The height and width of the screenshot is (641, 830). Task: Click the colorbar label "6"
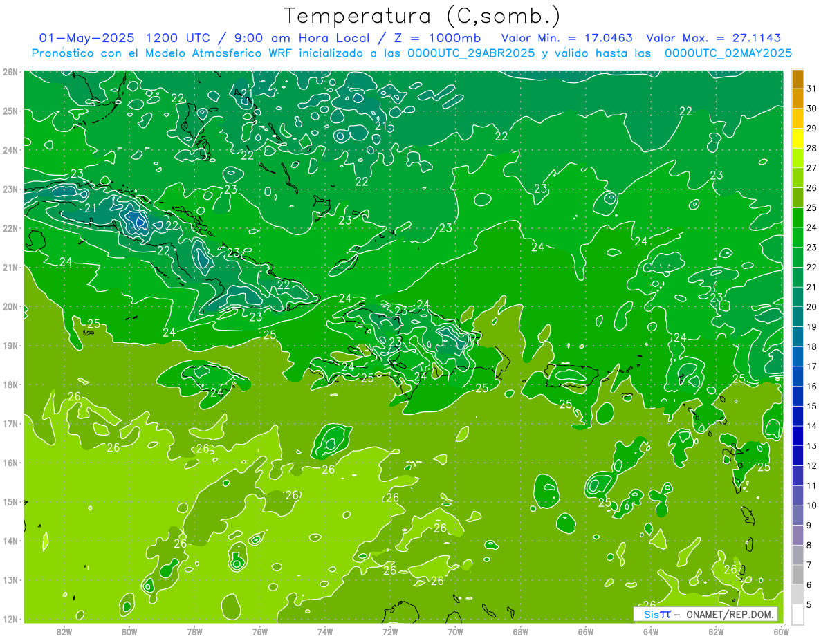pos(809,584)
